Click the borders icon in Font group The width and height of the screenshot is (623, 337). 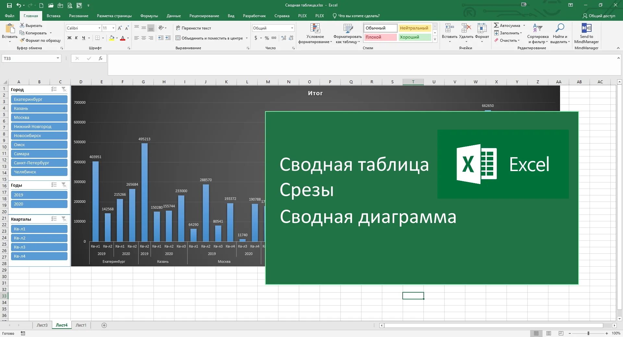pos(97,38)
